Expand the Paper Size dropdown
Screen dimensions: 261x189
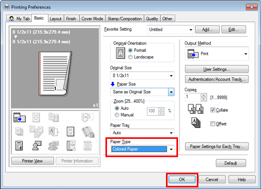click(171, 92)
